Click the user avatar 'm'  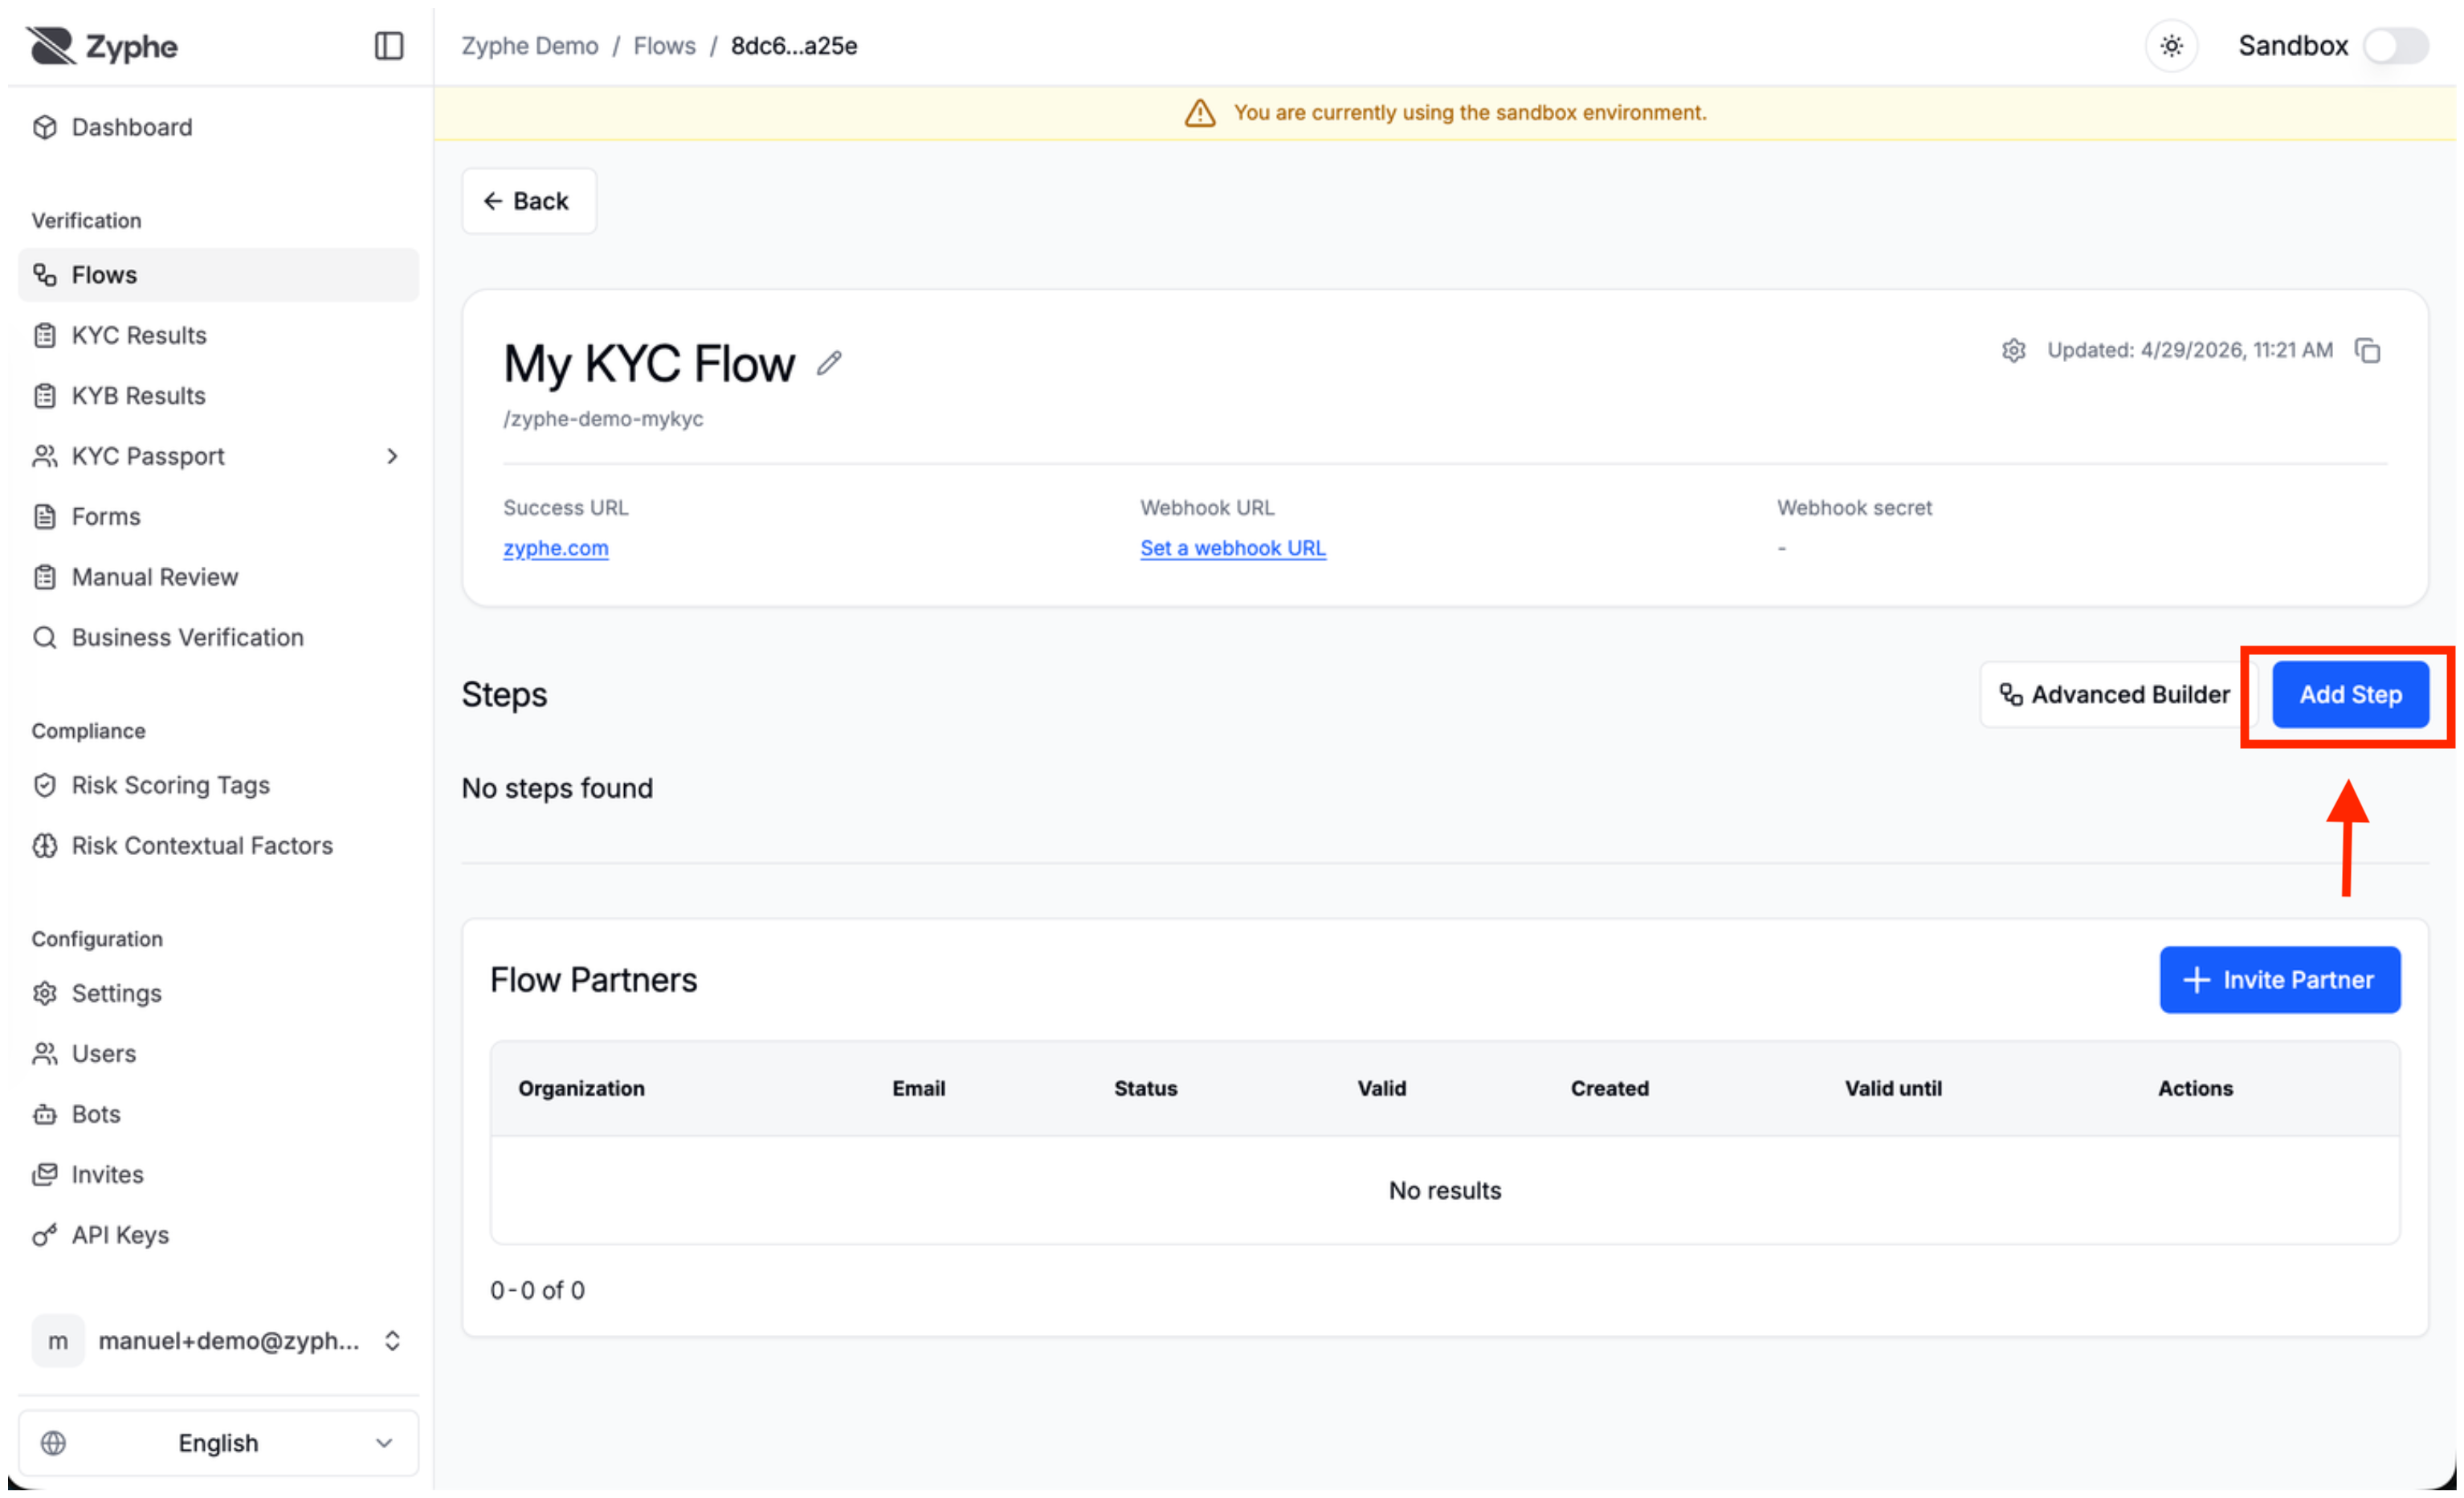58,1341
